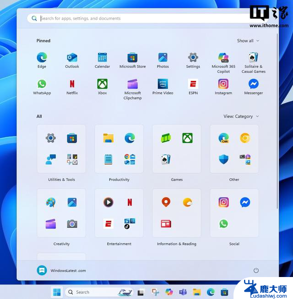Open the View: Category dropdown
This screenshot has width=293, height=299.
pos(241,116)
